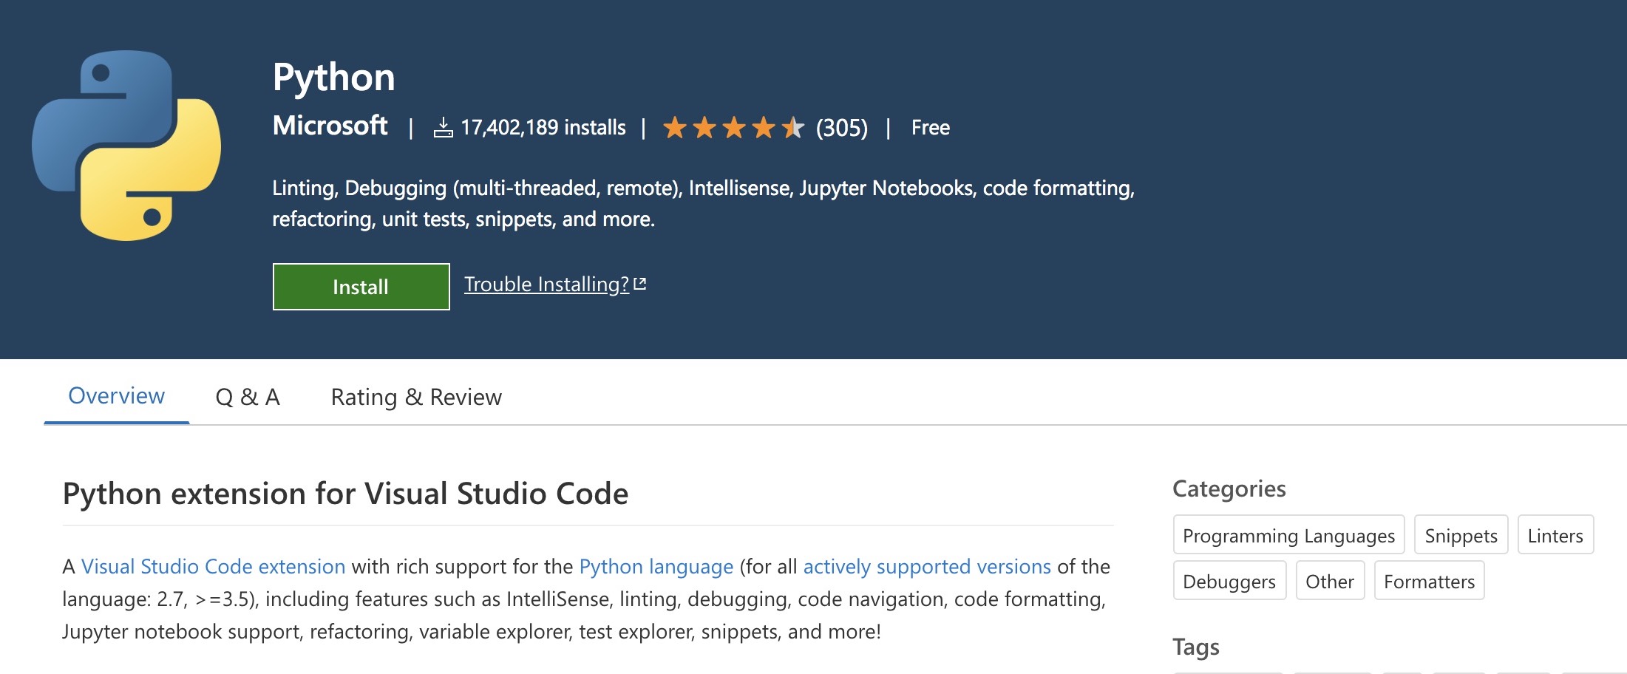
Task: Switch to the Q & A tab
Action: pyautogui.click(x=248, y=397)
